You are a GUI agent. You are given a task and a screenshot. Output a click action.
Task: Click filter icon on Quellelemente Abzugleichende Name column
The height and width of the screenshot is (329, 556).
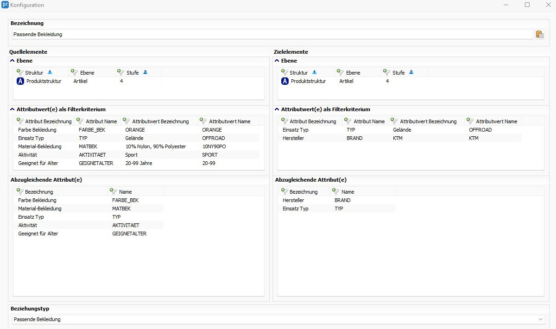113,191
